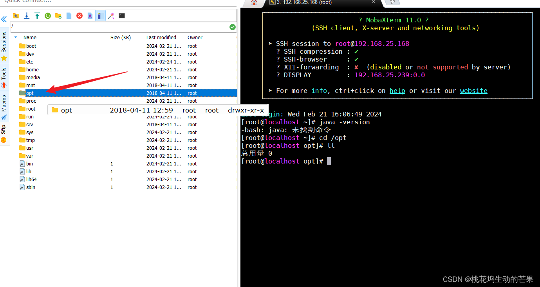540x287 pixels.
Task: Go to parent folder in SFTP browser
Action: pyautogui.click(x=16, y=16)
